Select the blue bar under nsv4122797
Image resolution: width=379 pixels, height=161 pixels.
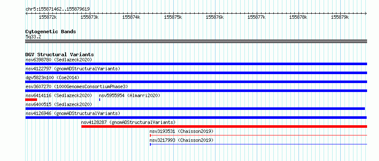coord(196,73)
